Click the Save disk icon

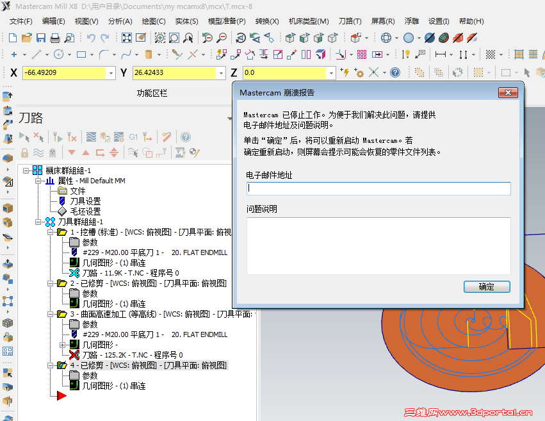[x=41, y=38]
